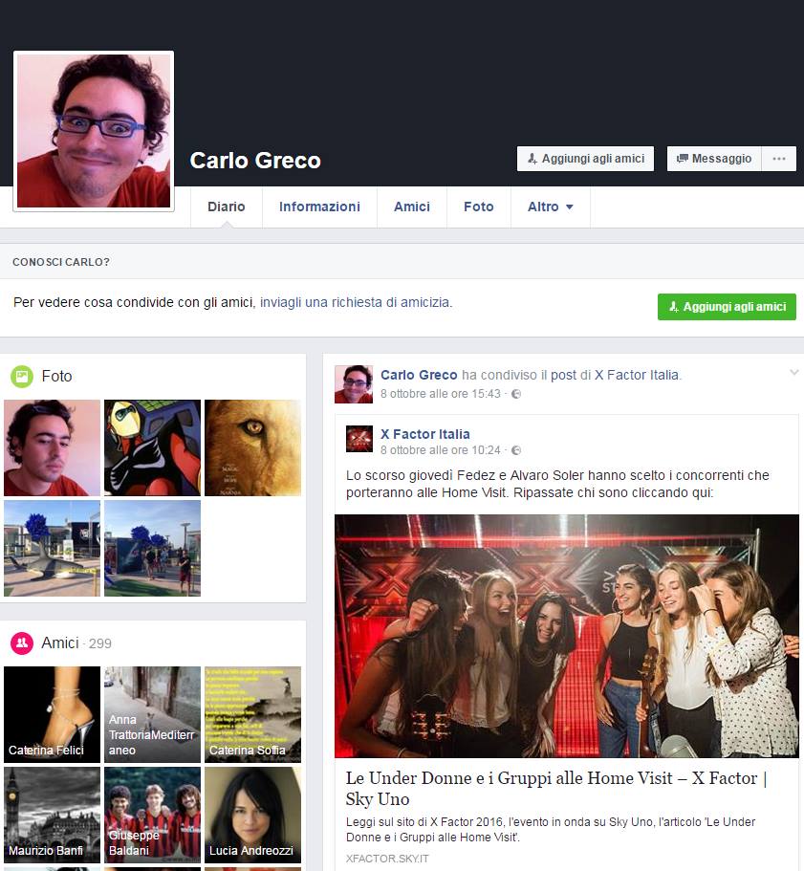Open the Amici tab

(412, 207)
